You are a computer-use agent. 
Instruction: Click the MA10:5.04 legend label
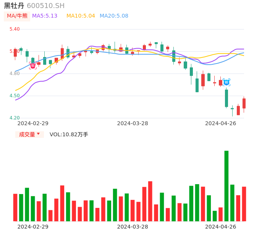click(81, 16)
